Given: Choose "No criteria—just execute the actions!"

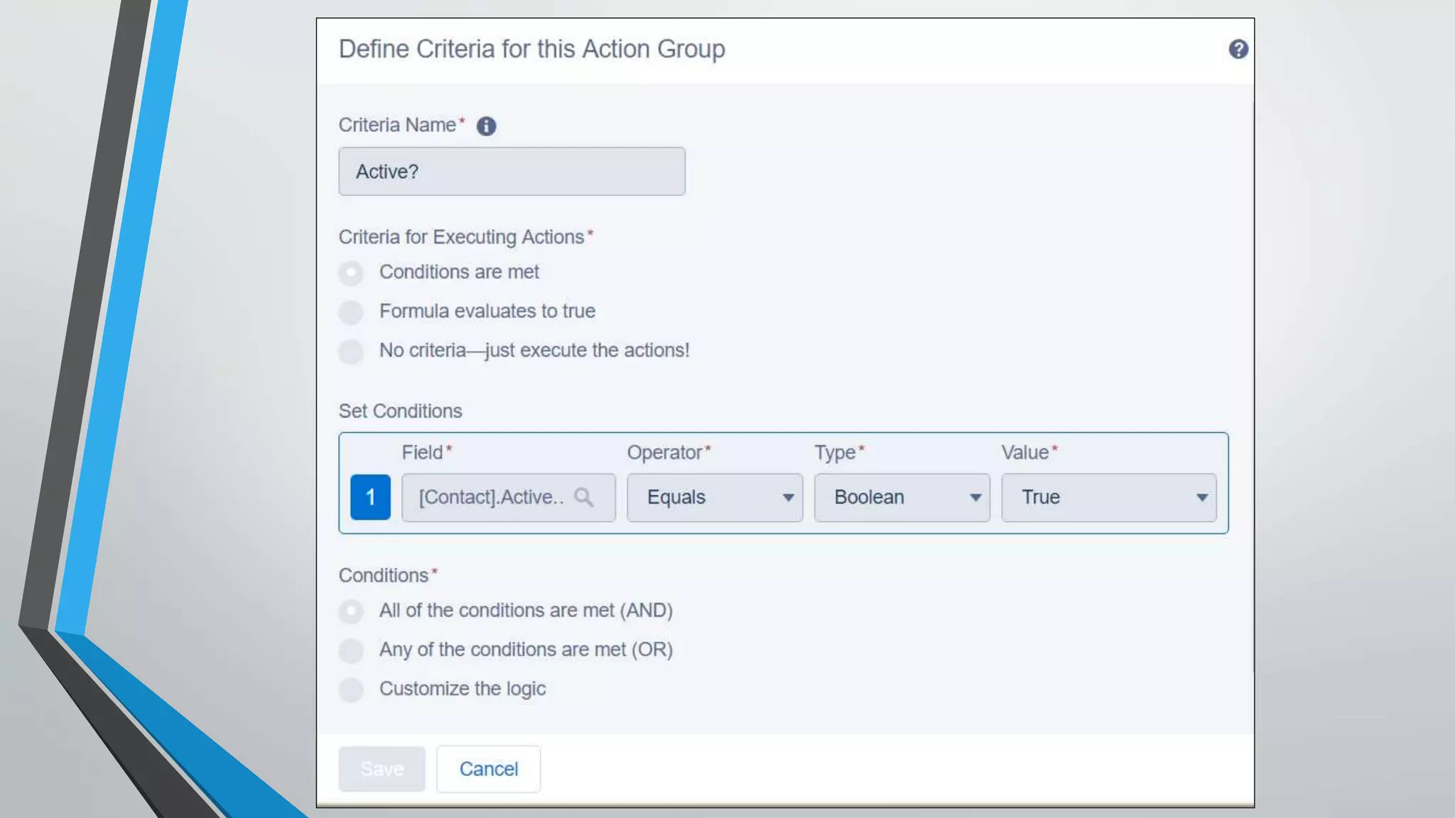Looking at the screenshot, I should point(351,351).
